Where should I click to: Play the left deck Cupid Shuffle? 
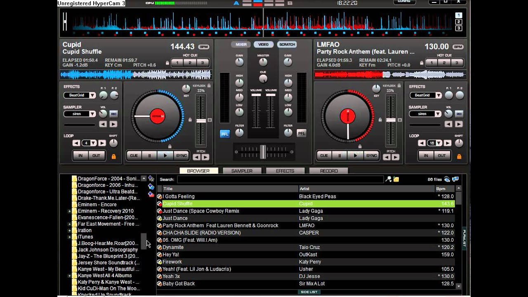[x=165, y=156]
